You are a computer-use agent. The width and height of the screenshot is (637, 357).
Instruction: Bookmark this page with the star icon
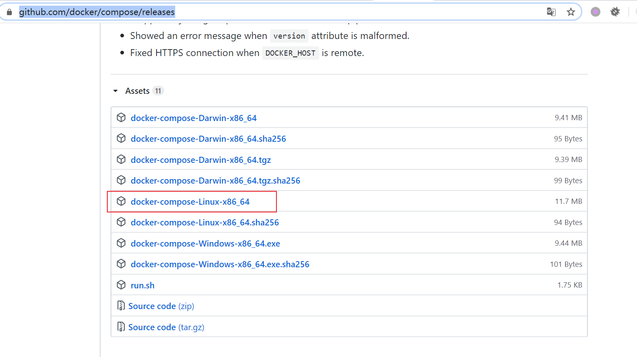coord(571,12)
